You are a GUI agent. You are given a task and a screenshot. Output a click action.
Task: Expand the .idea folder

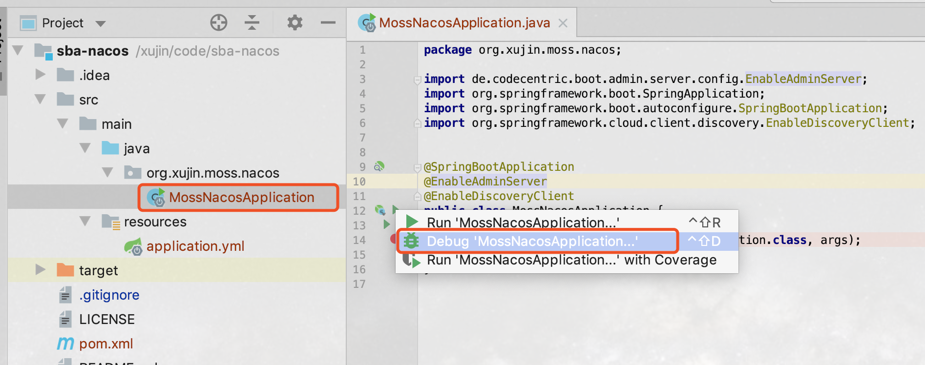pos(41,75)
